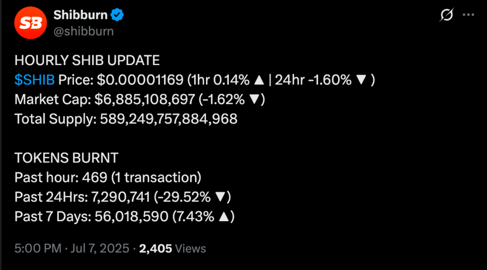
Task: Click the up triangle after 1hr 0.14%
Action: coord(259,80)
